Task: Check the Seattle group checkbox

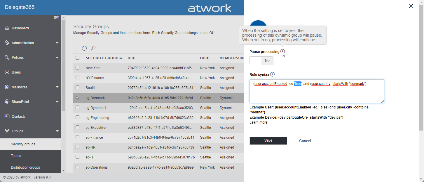Action: (77, 88)
